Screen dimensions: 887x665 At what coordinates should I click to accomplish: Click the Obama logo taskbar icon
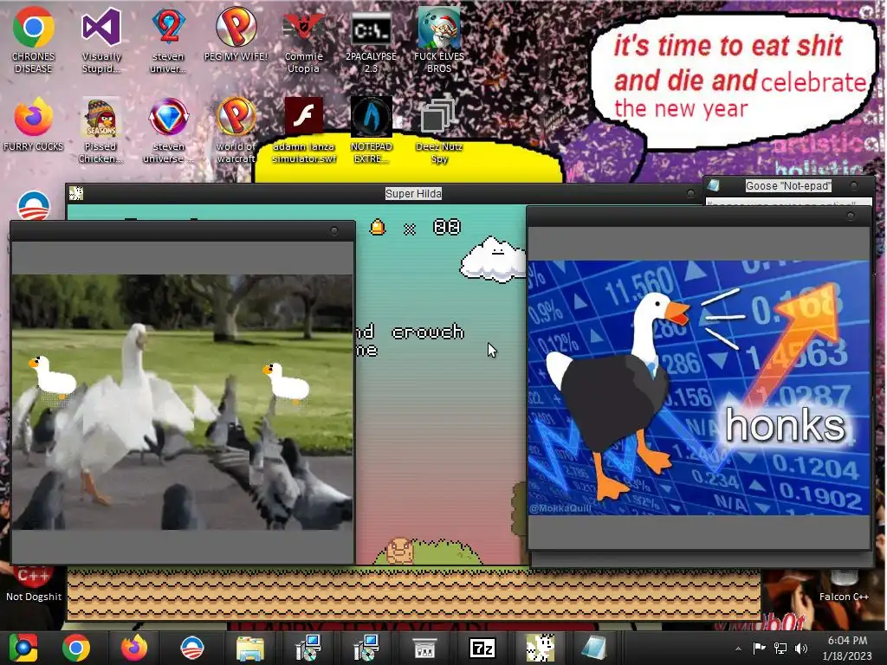191,648
